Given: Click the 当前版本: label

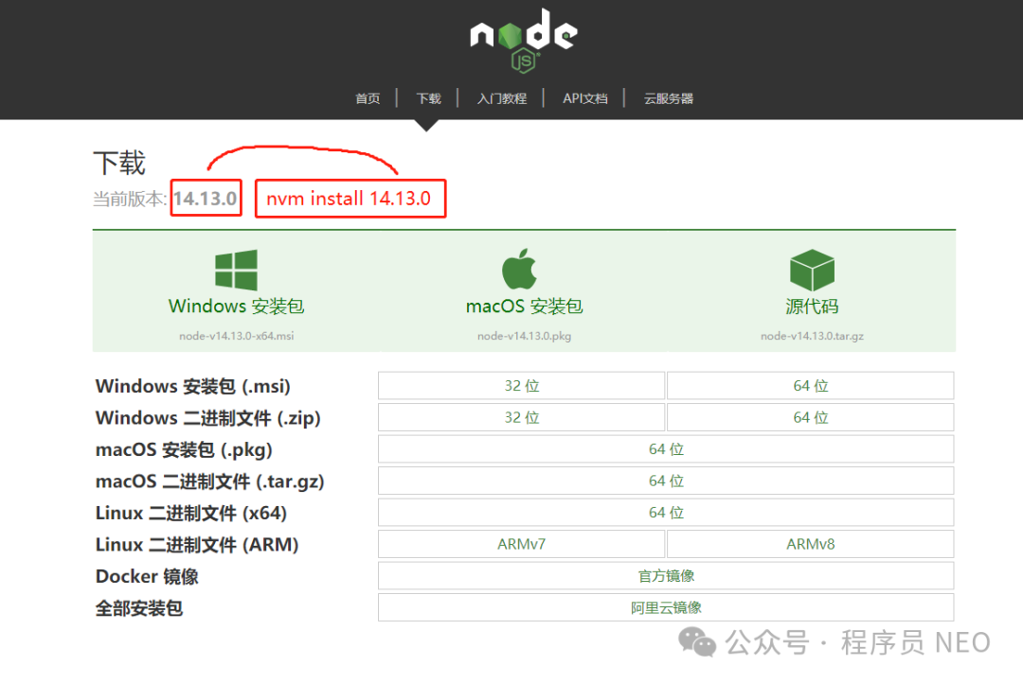Looking at the screenshot, I should [130, 199].
